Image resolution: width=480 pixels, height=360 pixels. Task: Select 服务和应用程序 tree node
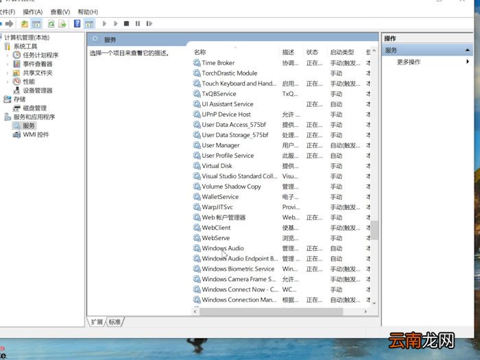[34, 117]
